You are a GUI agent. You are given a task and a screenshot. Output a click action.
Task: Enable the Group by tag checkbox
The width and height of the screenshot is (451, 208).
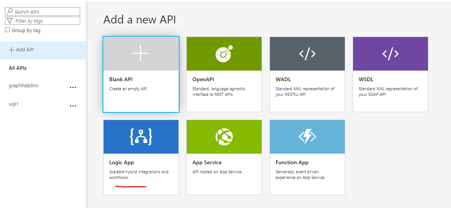[x=8, y=30]
